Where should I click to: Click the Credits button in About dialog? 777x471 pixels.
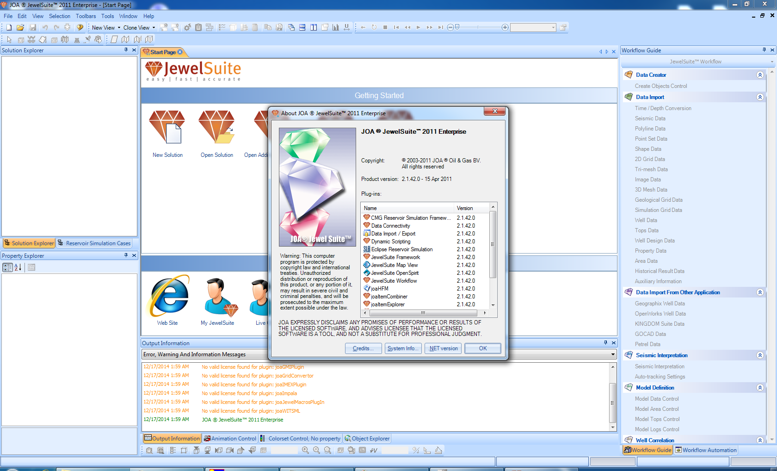[363, 348]
